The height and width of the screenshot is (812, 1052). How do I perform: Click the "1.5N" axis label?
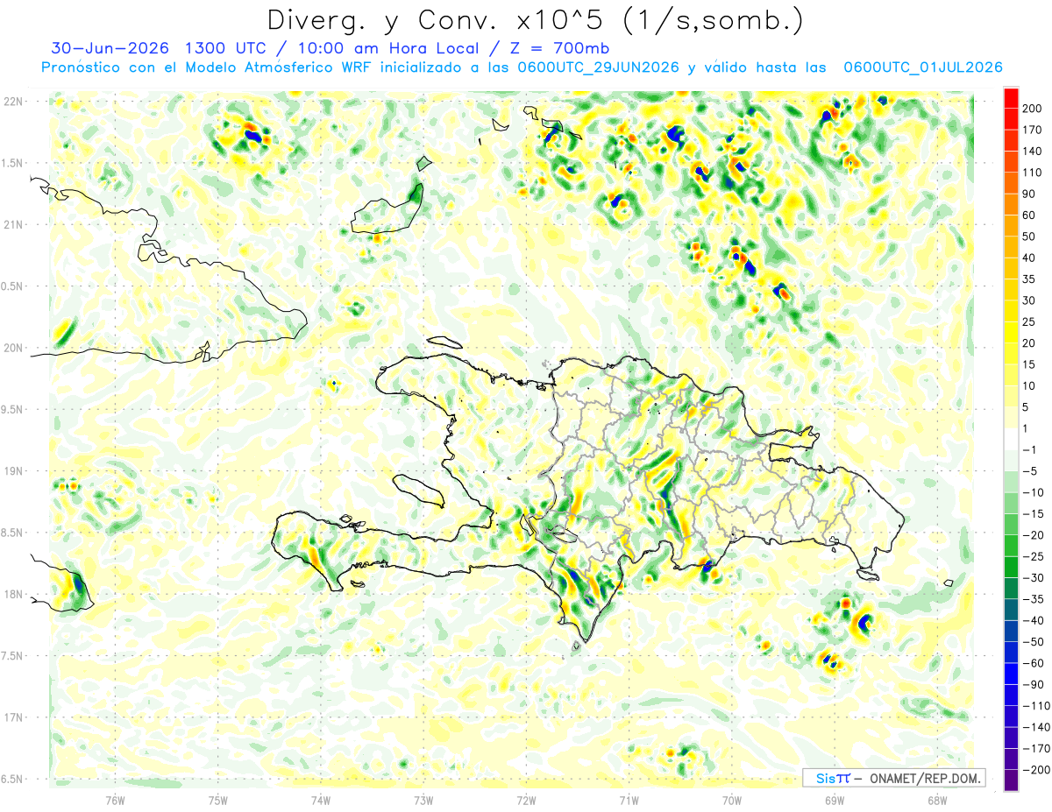pyautogui.click(x=13, y=163)
